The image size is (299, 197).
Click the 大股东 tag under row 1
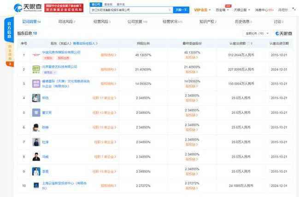point(48,58)
